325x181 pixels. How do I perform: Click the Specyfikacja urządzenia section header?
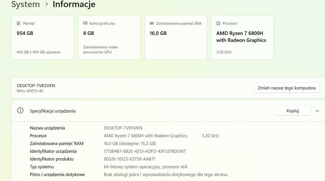click(x=53, y=111)
